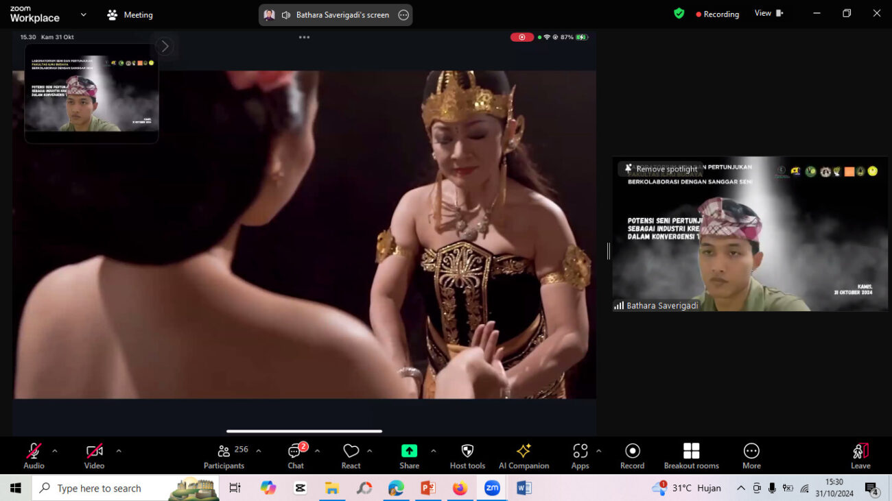Screen dimensions: 892x501
Task: Click green encryption shield icon
Action: [x=679, y=14]
